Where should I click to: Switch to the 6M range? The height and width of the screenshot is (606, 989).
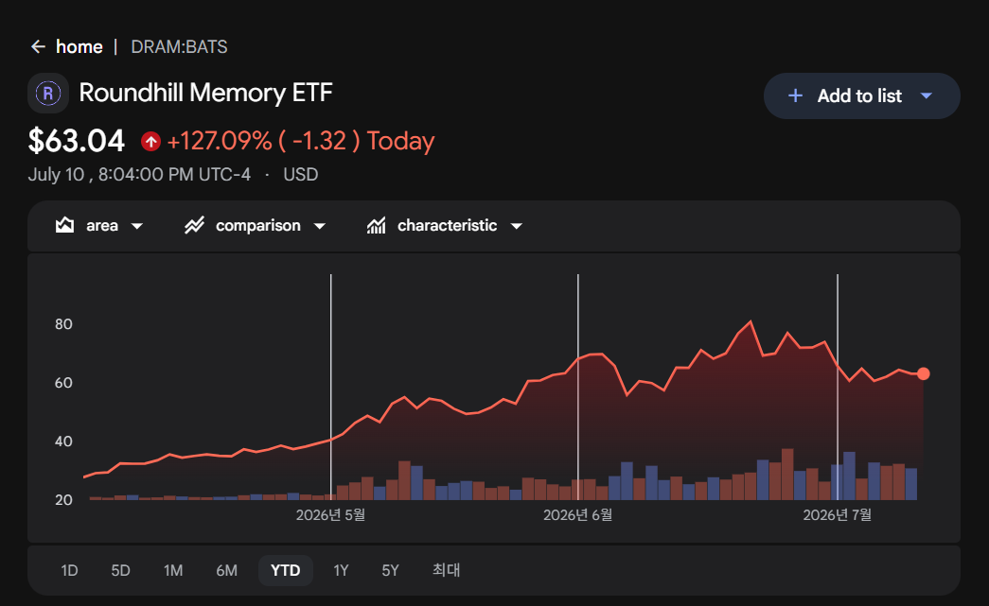[227, 571]
